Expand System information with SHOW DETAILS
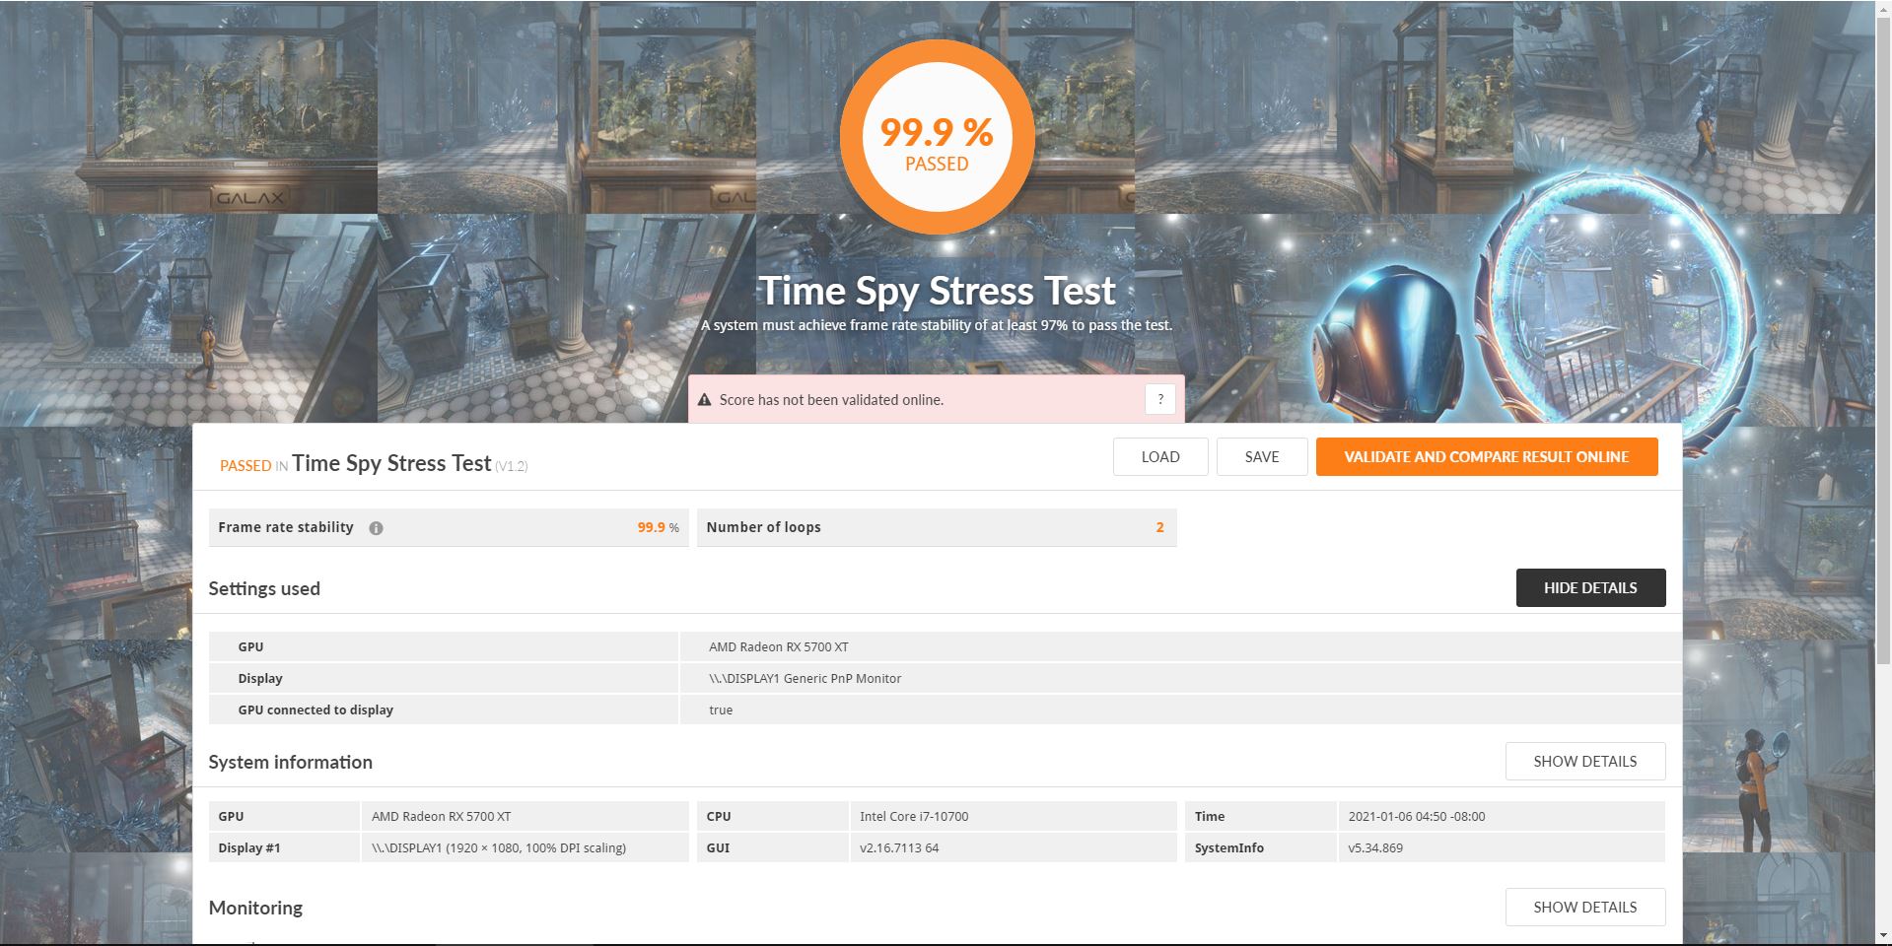 pyautogui.click(x=1584, y=761)
